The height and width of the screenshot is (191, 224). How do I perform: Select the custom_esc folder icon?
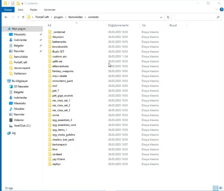click(x=50, y=56)
